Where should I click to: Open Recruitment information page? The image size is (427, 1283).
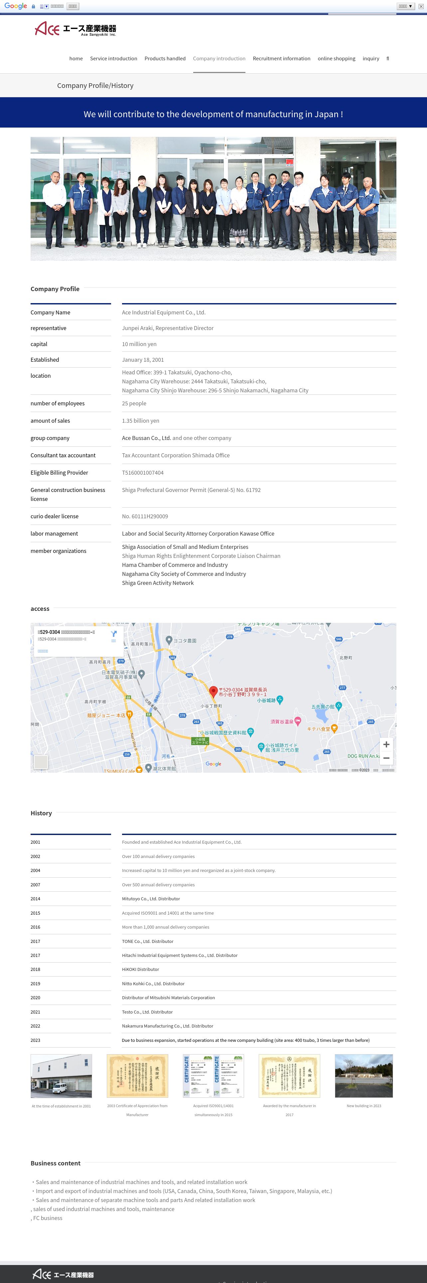click(x=281, y=58)
